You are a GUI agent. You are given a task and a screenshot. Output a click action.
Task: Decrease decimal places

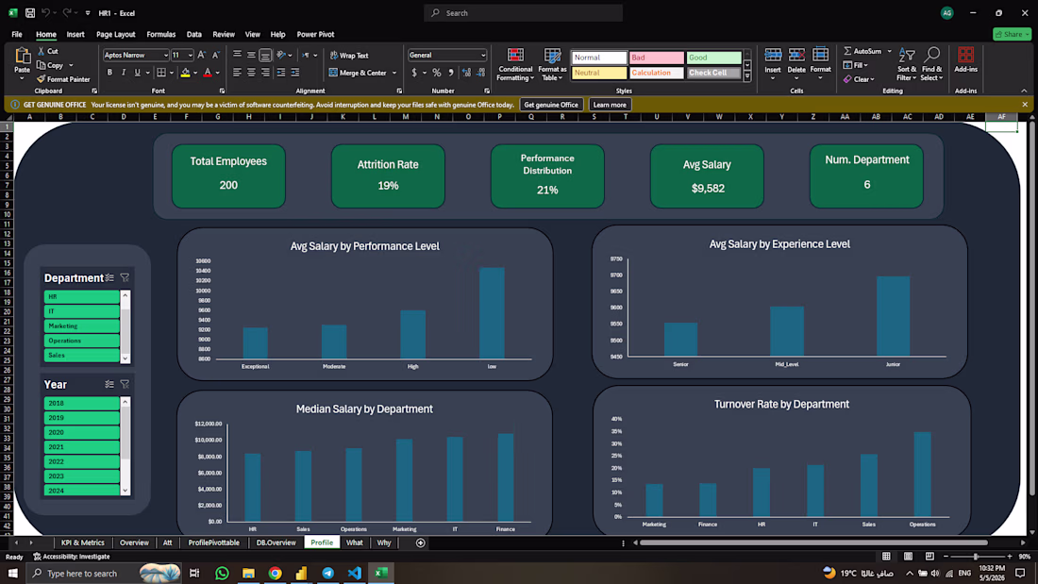click(480, 73)
